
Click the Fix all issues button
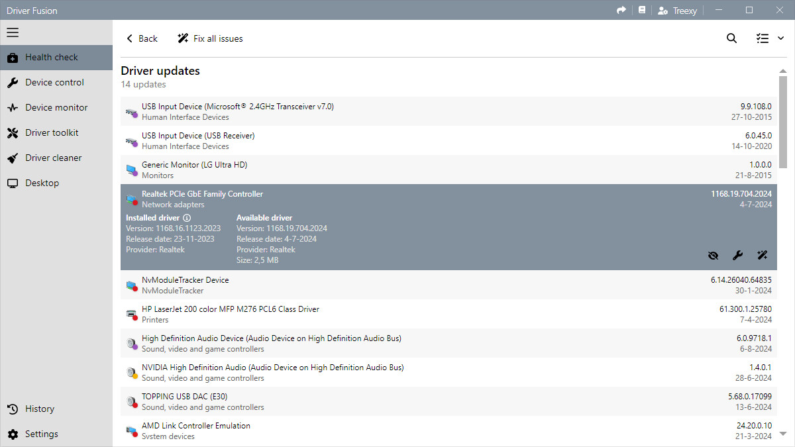[x=210, y=38]
